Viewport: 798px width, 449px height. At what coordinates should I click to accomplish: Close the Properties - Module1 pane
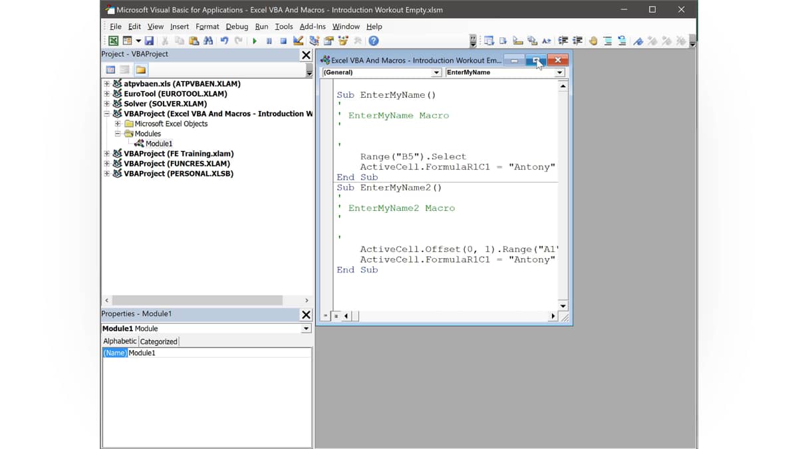[306, 315]
